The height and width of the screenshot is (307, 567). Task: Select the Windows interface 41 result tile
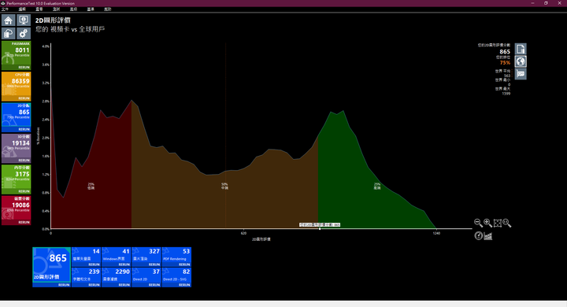(116, 257)
